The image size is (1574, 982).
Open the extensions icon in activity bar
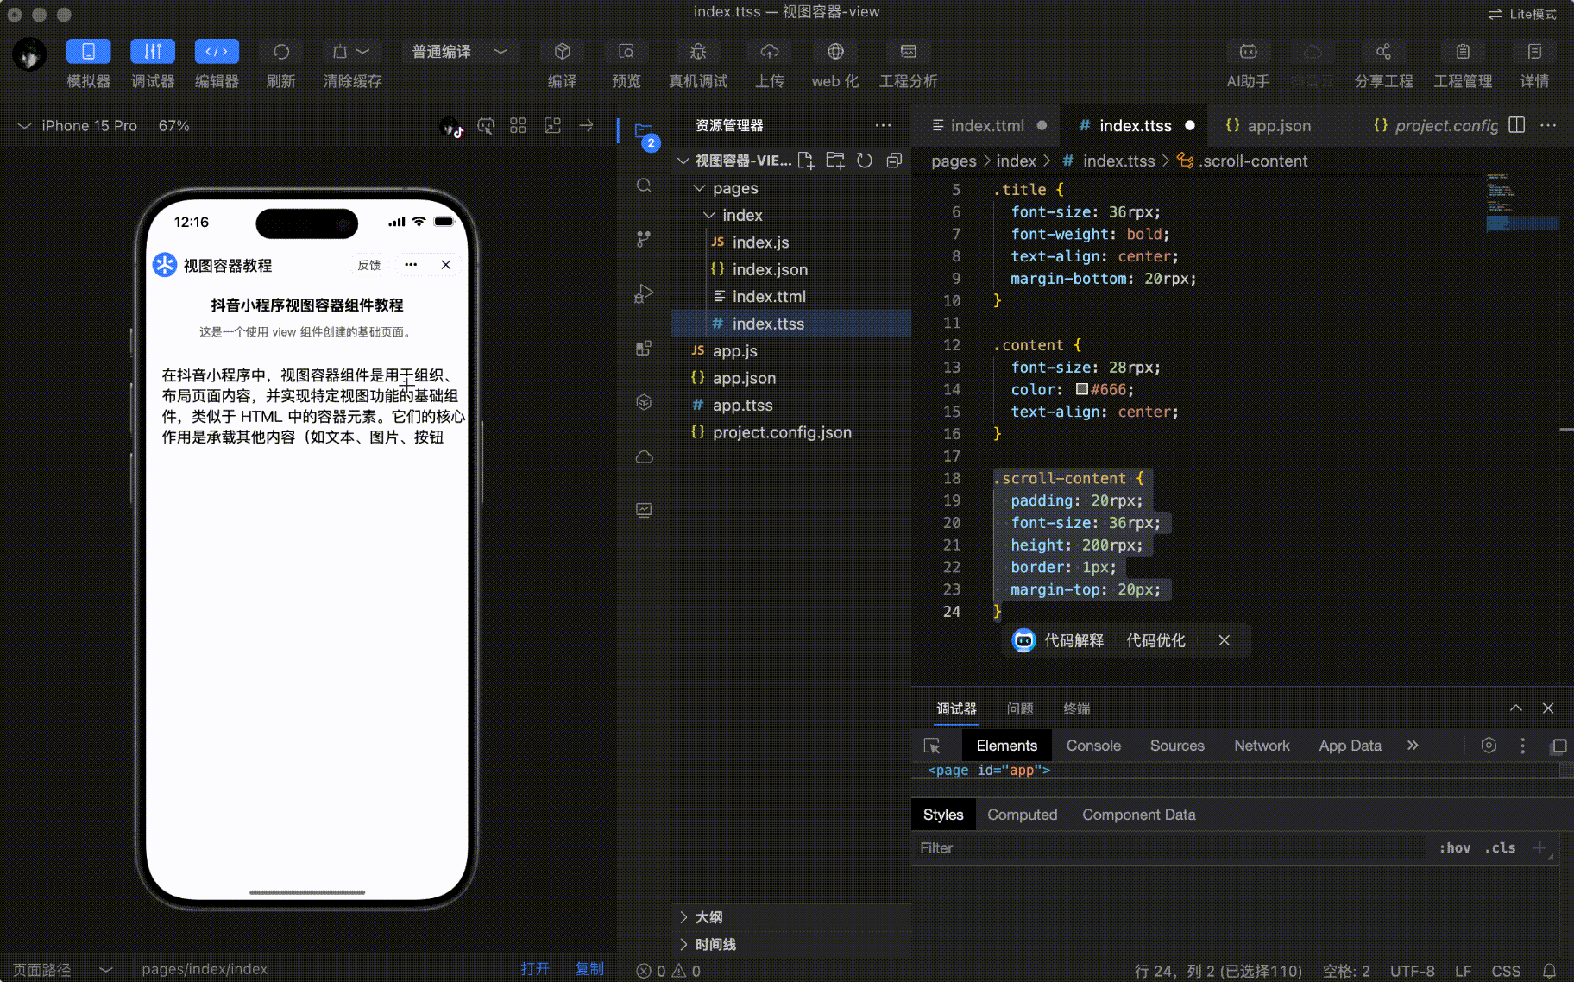coord(644,348)
